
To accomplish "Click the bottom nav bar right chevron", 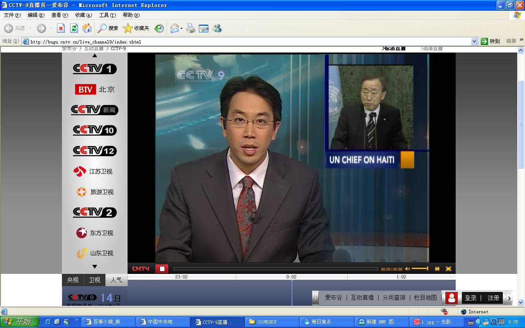I will click(x=509, y=298).
